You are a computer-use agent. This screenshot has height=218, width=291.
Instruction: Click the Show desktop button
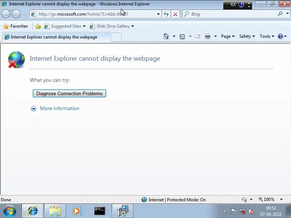pos(288,211)
